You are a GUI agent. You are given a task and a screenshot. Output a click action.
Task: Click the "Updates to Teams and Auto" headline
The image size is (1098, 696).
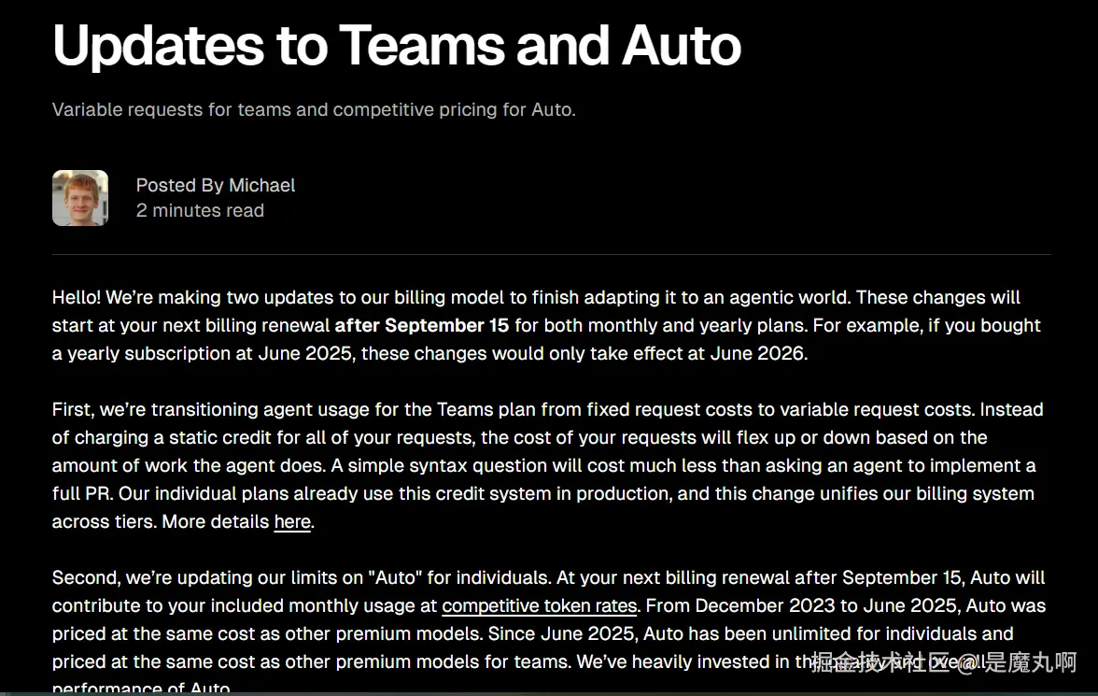(396, 46)
